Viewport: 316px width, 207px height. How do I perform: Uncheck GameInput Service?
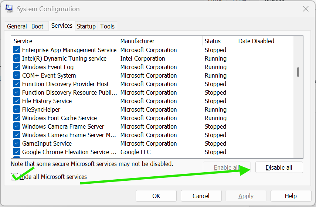[x=17, y=143]
